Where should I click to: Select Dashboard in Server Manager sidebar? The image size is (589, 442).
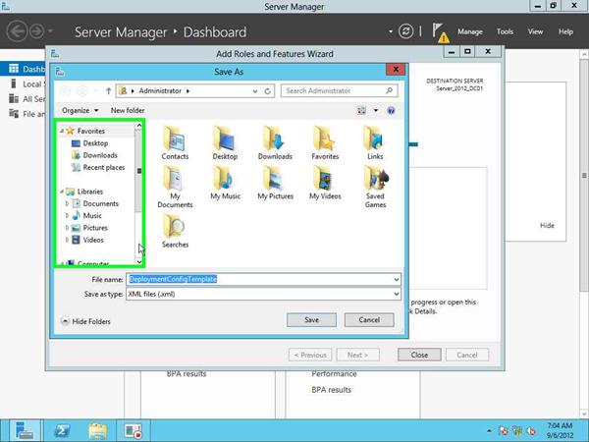tap(24, 69)
